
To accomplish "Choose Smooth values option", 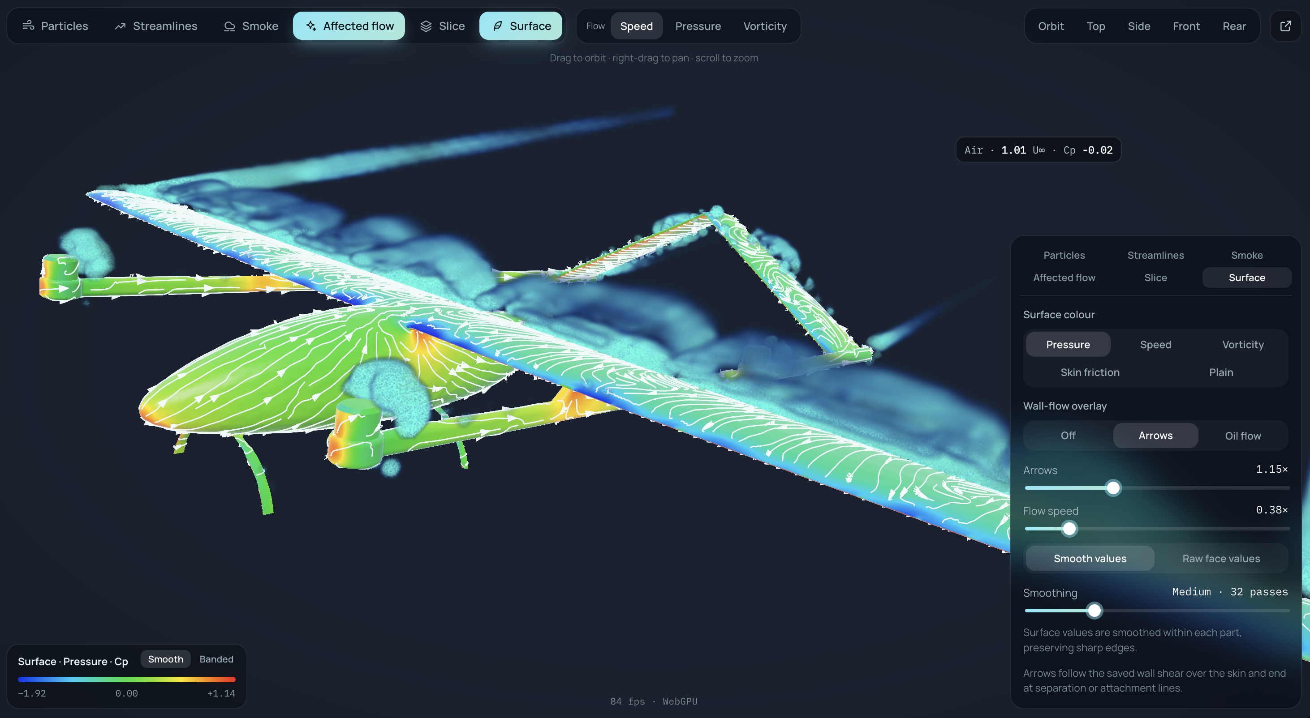I will click(1090, 559).
